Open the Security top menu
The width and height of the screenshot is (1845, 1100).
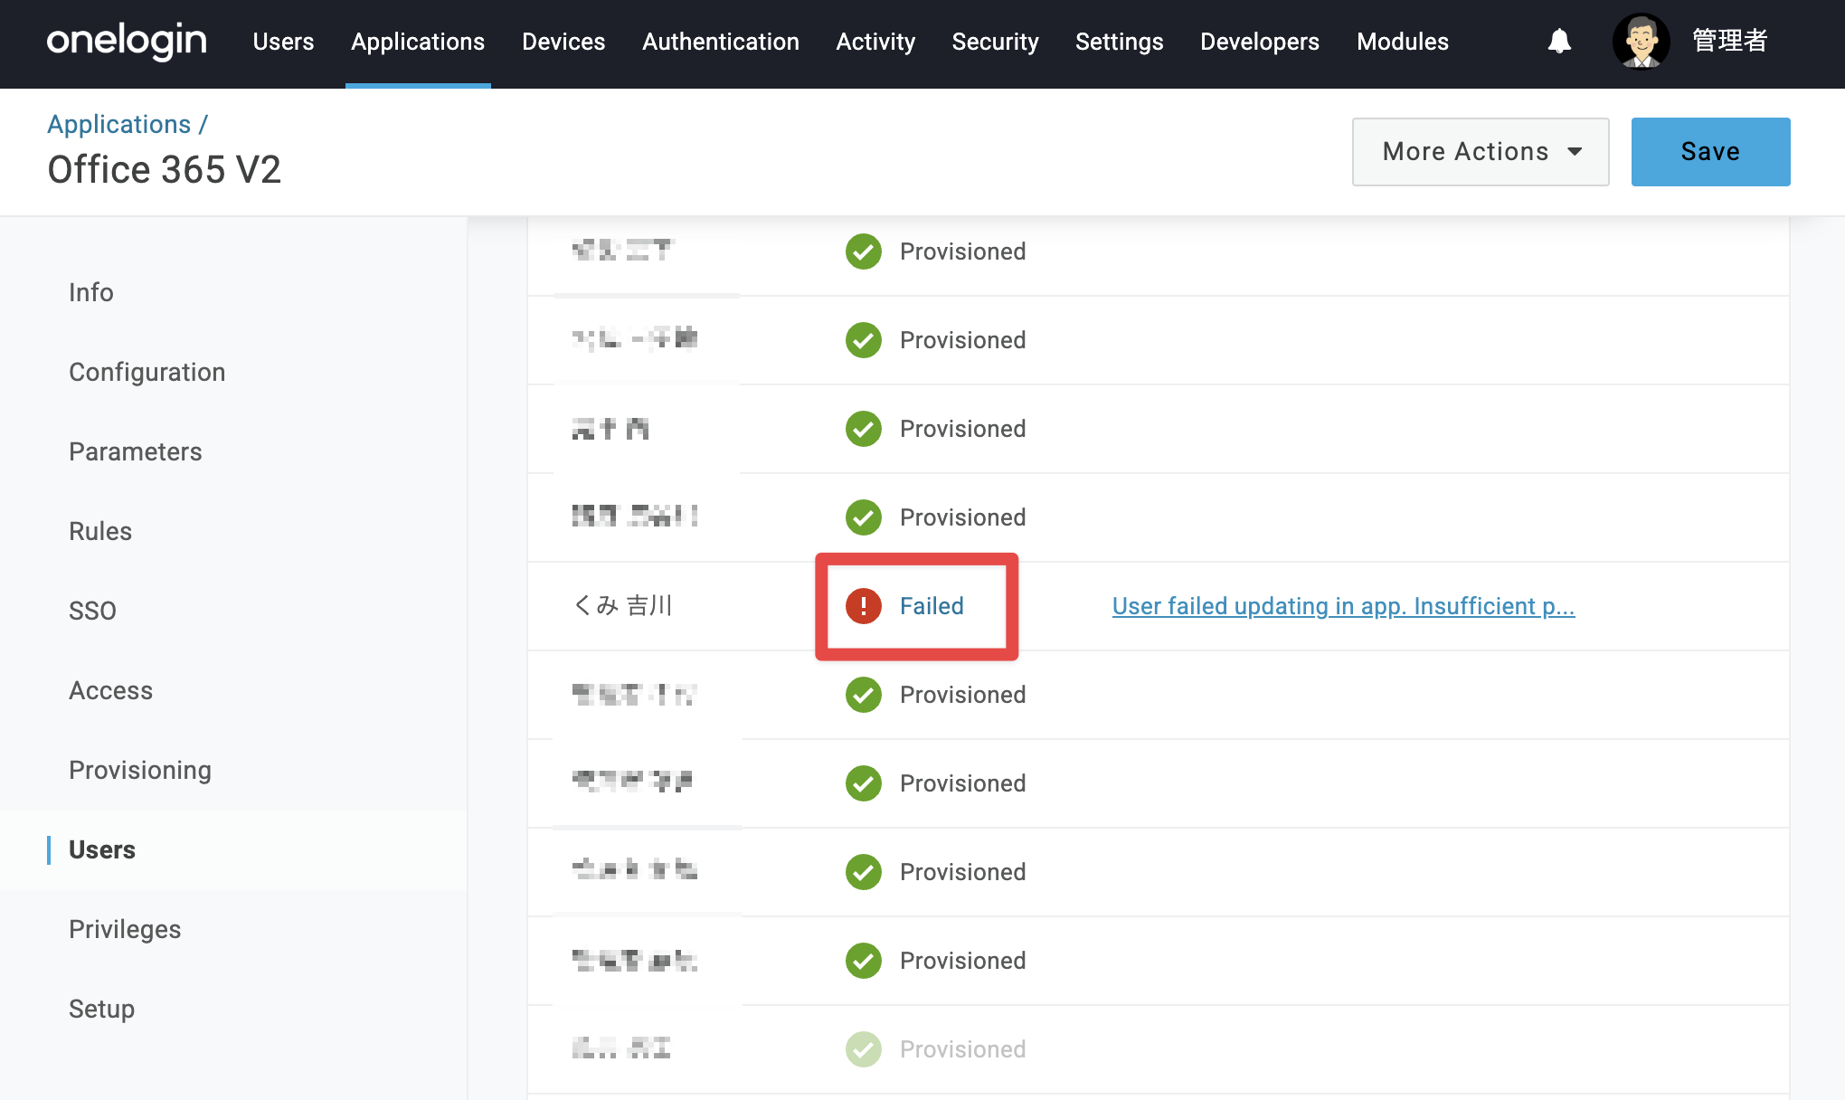pos(995,42)
